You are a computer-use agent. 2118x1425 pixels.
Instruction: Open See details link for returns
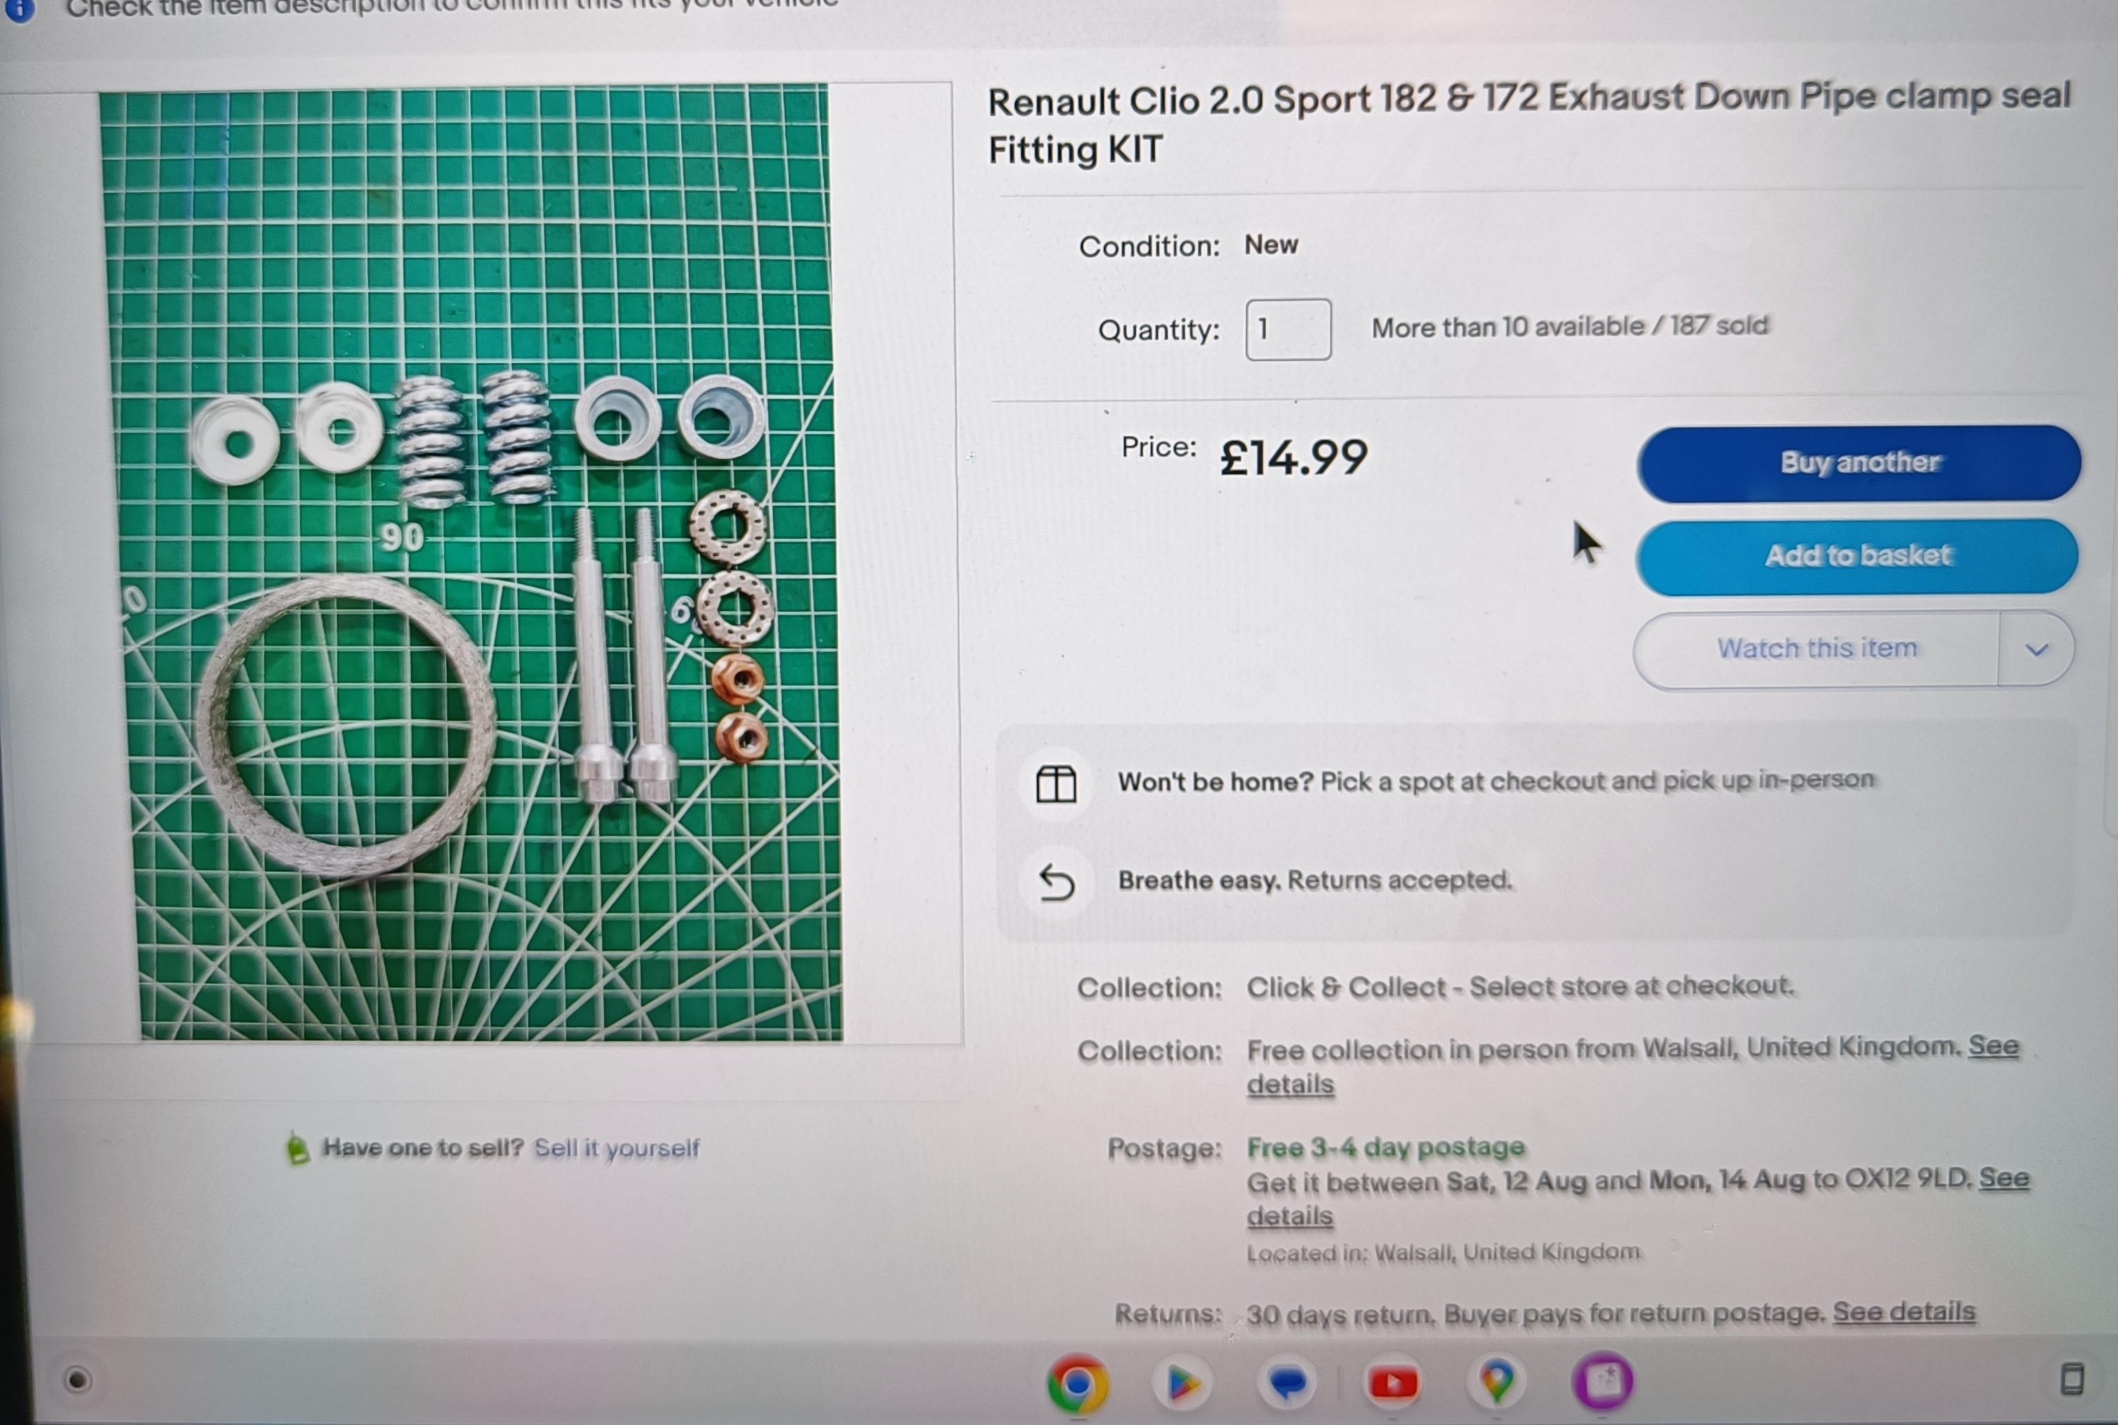[x=1904, y=1312]
